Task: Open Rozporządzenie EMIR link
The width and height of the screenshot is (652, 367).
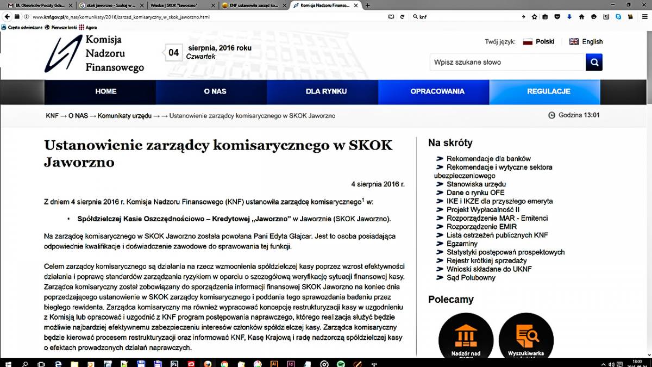Action: (x=481, y=227)
